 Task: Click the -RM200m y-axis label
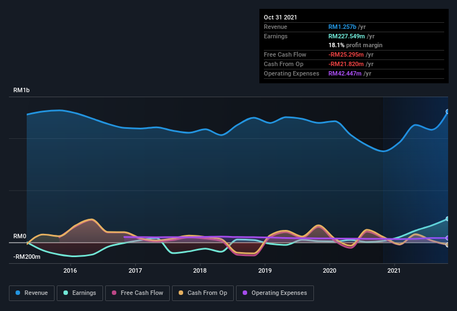pyautogui.click(x=27, y=257)
